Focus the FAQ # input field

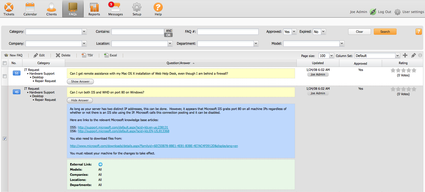point(228,32)
